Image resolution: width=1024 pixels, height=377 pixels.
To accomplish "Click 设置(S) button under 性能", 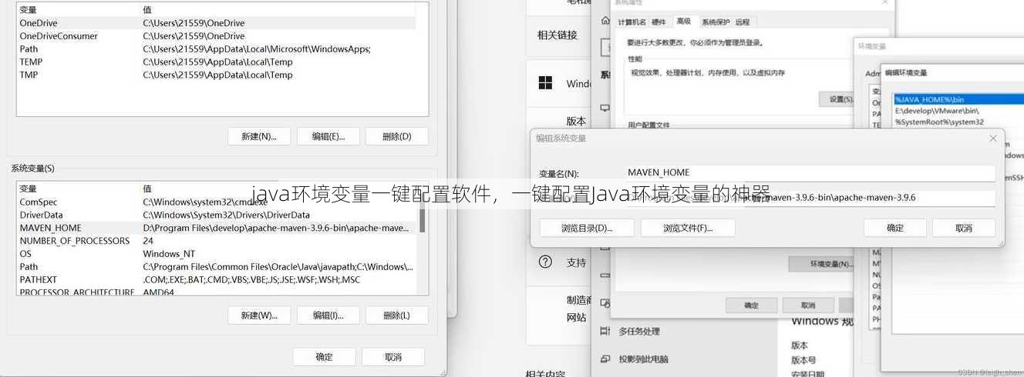I will pyautogui.click(x=838, y=99).
